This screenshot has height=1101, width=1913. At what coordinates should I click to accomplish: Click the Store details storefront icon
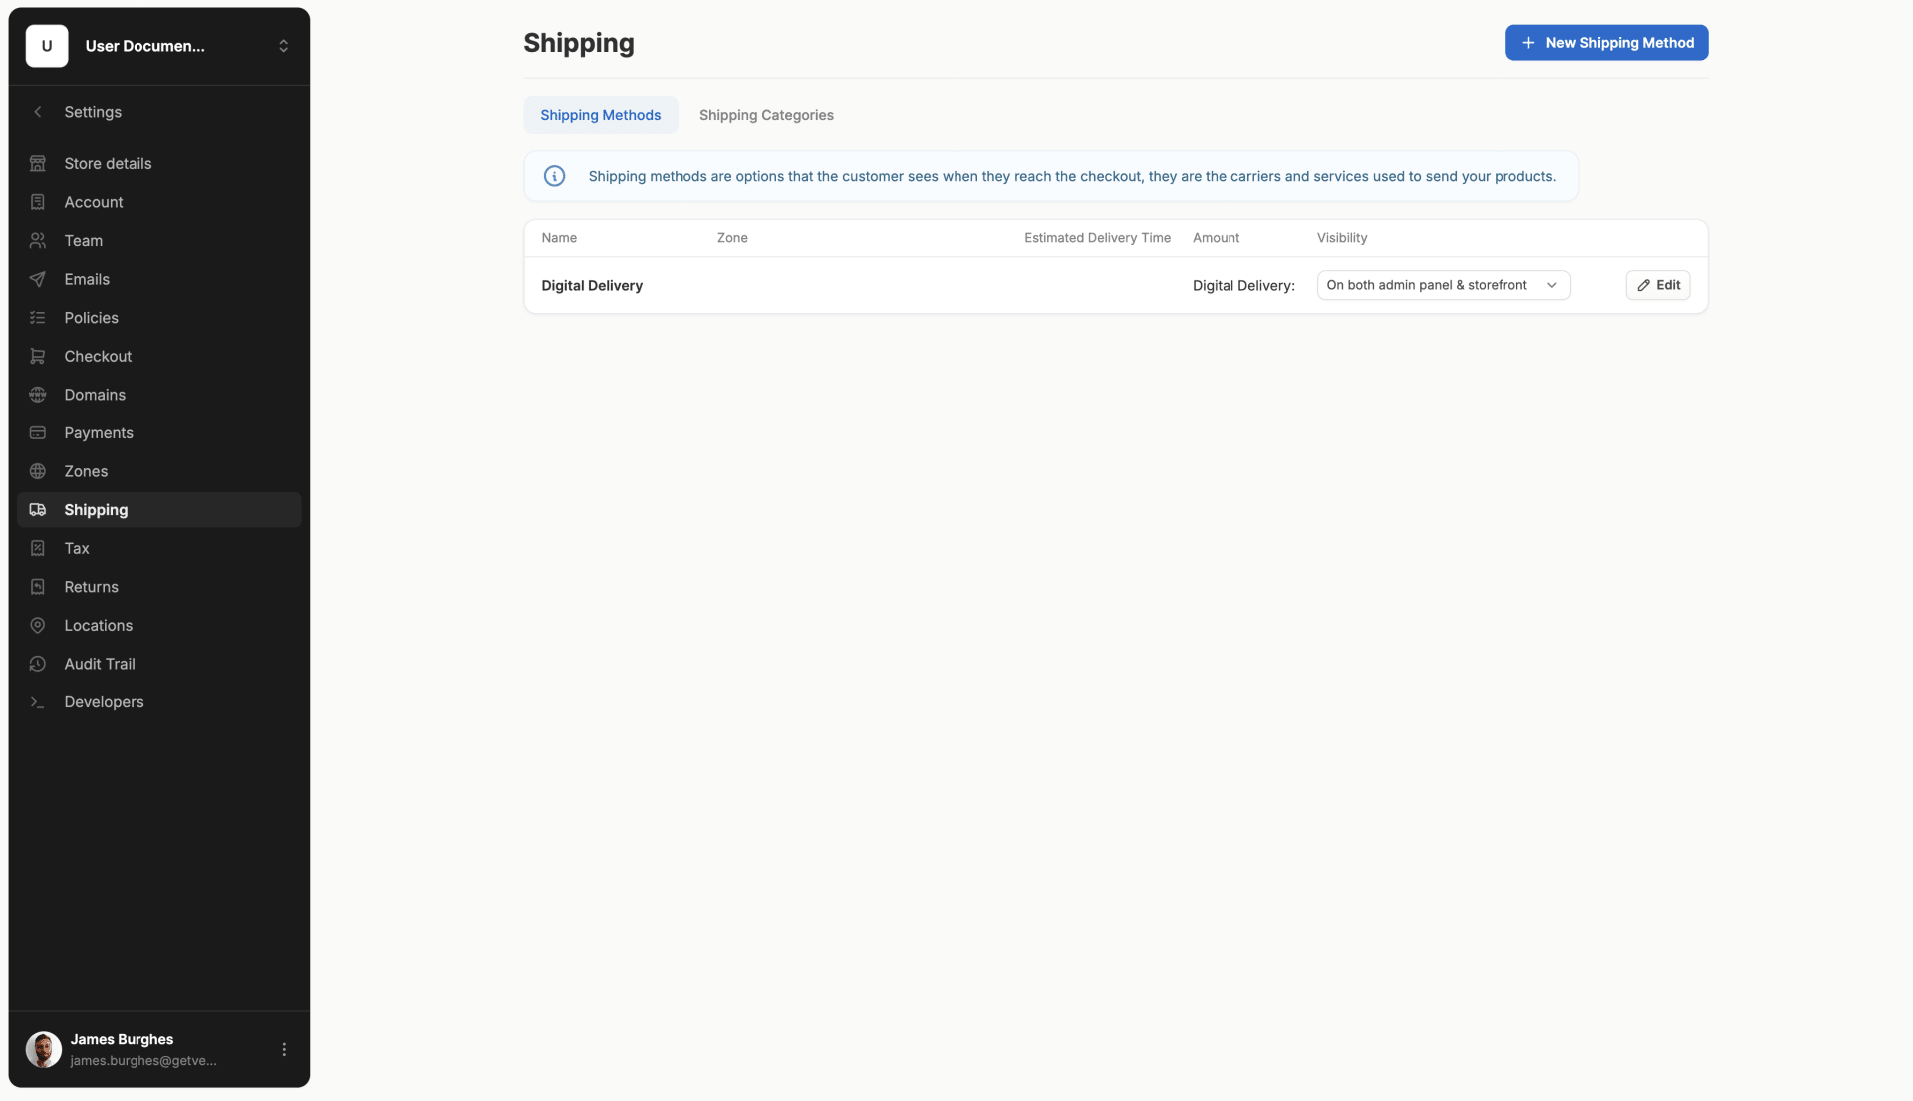tap(38, 163)
